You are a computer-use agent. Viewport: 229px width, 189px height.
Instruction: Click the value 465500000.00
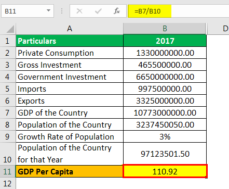click(x=165, y=65)
